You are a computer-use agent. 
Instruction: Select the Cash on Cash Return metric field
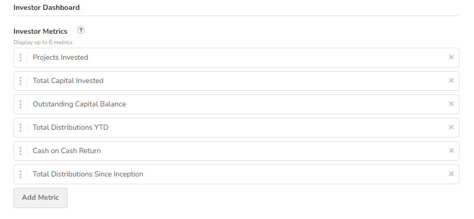coord(236,151)
